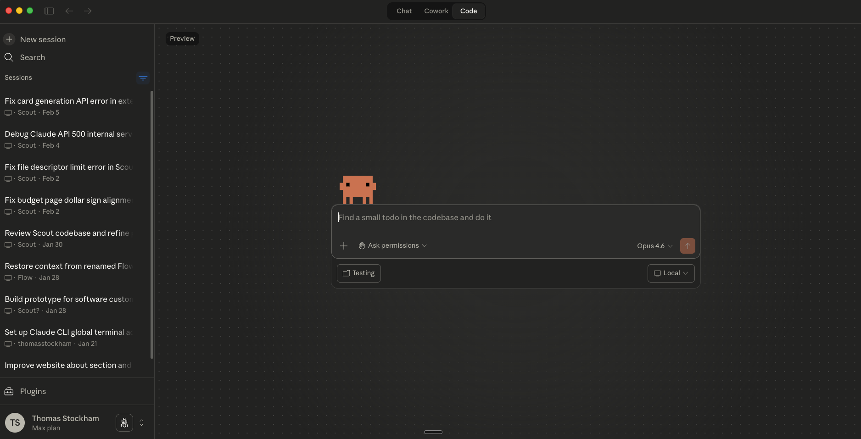
Task: Click the prompt text input field
Action: [515, 218]
